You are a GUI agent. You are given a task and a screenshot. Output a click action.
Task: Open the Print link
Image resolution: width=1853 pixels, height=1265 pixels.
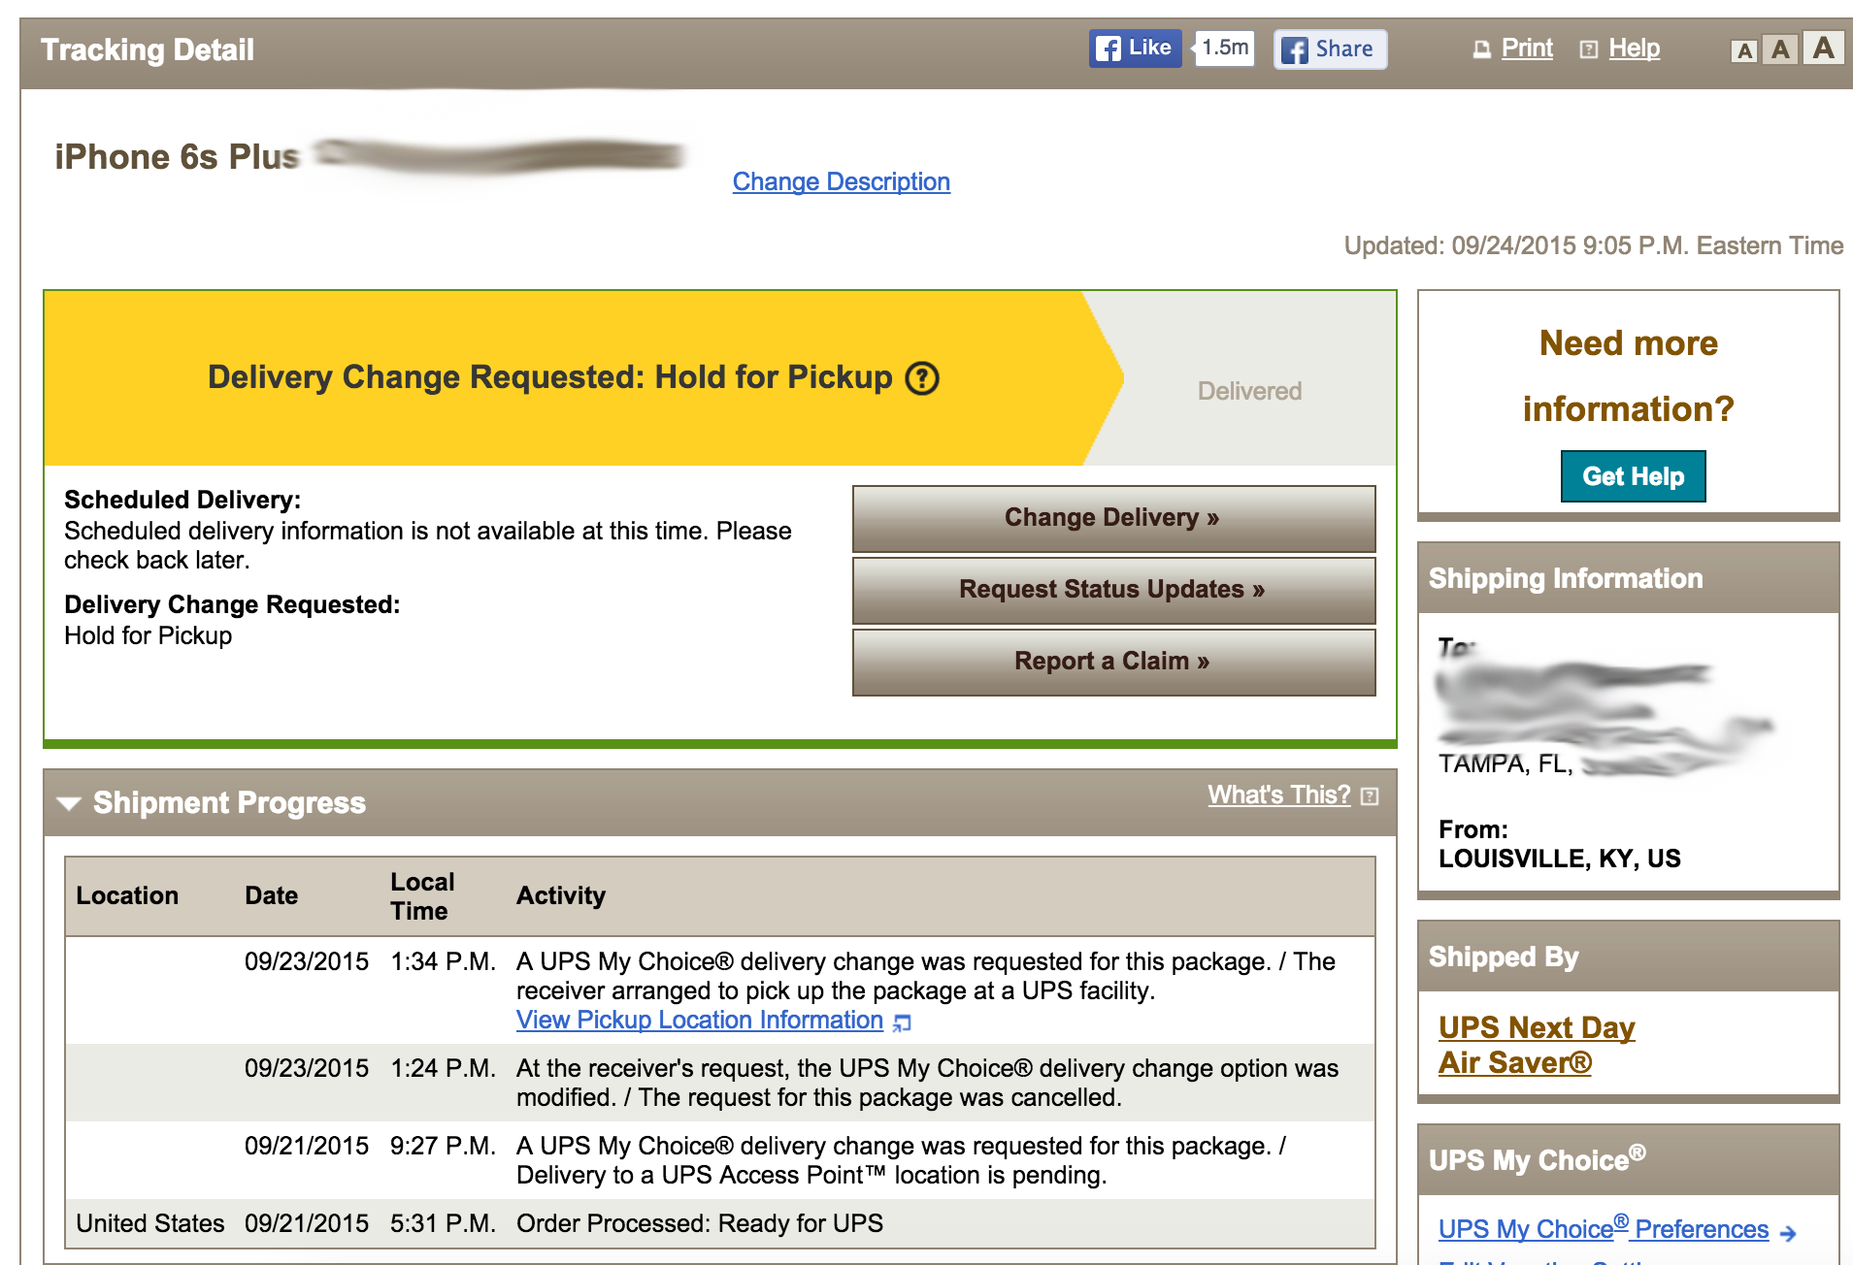click(x=1527, y=48)
